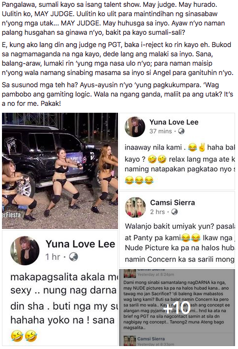
Task: Open Yuna Love Lee name in 37-mins post
Action: click(174, 122)
